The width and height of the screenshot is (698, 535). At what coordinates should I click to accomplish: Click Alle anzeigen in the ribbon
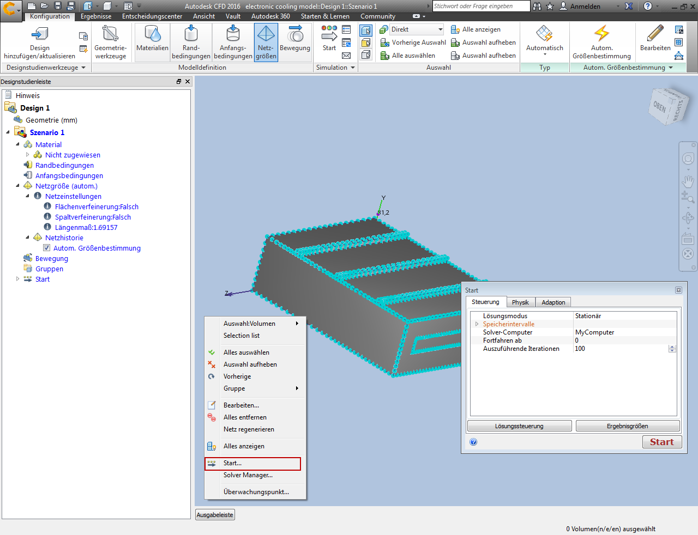click(476, 29)
